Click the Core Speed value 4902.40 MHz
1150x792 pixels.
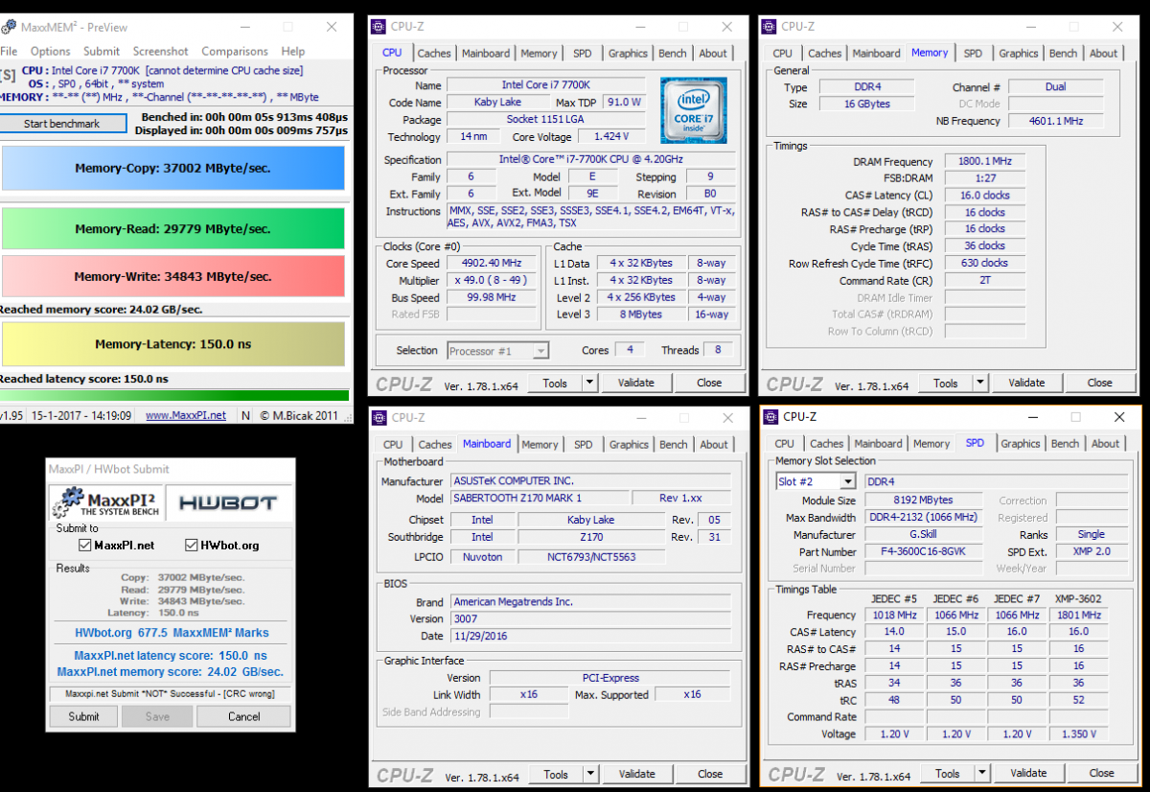point(494,264)
